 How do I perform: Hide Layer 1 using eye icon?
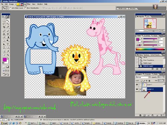pos(137,85)
